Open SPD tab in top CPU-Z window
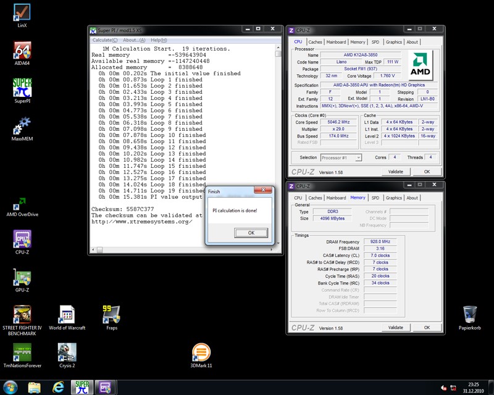Screen dimensions: 494x395 point(375,42)
